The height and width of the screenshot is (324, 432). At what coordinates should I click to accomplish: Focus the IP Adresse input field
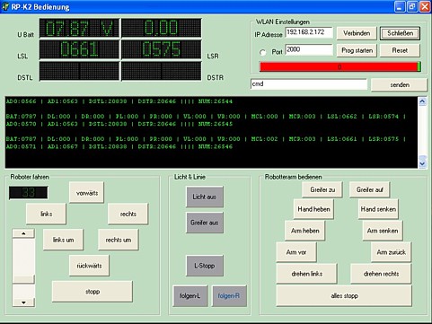[x=309, y=32]
